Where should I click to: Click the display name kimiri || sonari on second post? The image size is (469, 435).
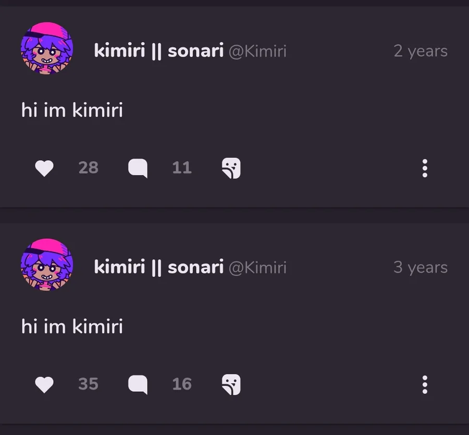(159, 267)
